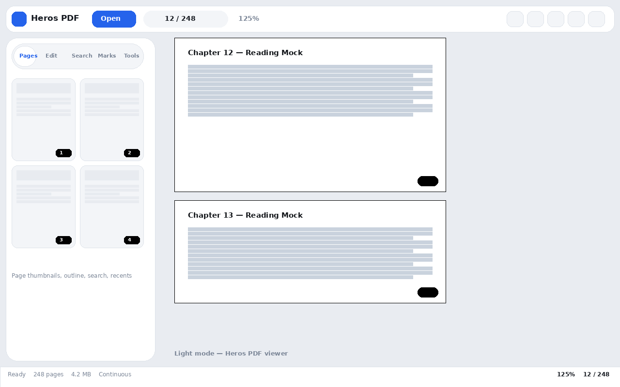Click the blue Heros PDF logo
This screenshot has width=620, height=387.
(19, 19)
